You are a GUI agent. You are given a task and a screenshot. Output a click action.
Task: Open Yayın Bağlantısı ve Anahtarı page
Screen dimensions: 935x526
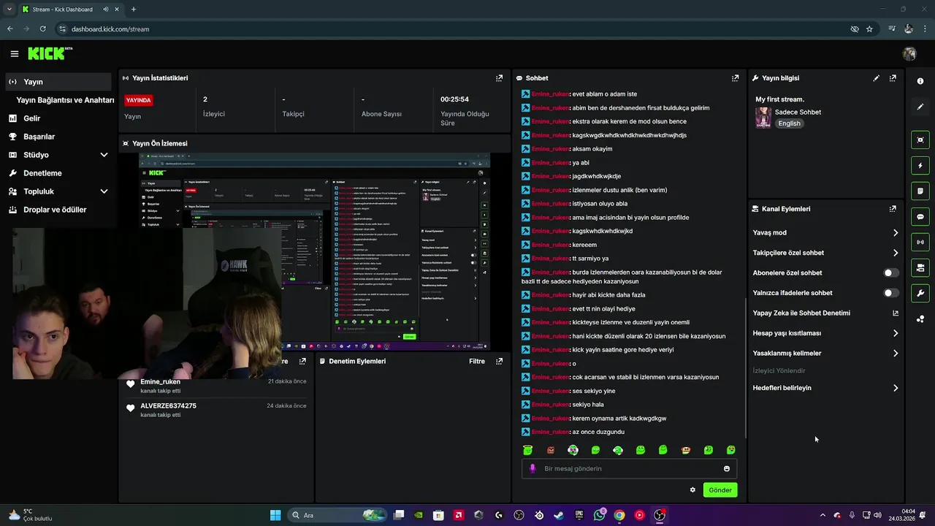(65, 100)
